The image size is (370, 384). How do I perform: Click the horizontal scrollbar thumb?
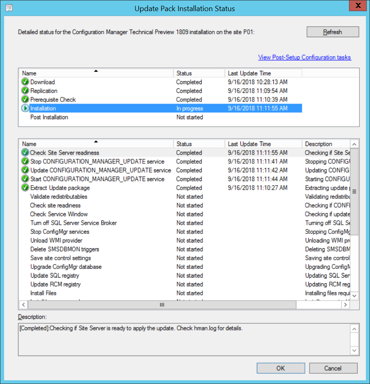(x=162, y=305)
